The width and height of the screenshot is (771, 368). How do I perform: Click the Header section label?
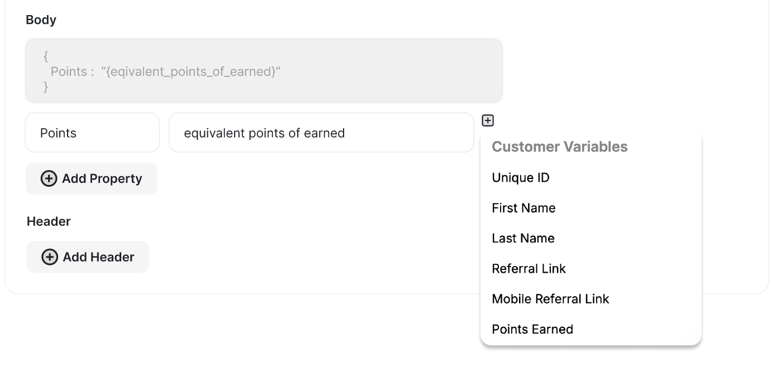tap(49, 221)
